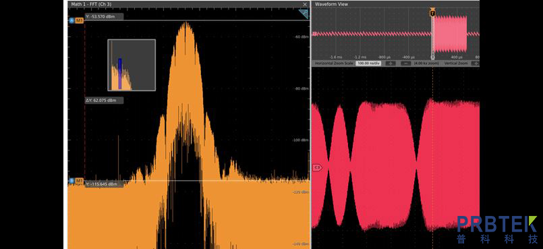Click the horizontal zoom in plus button
Viewport: 543px width, 249px height.
tap(391, 63)
